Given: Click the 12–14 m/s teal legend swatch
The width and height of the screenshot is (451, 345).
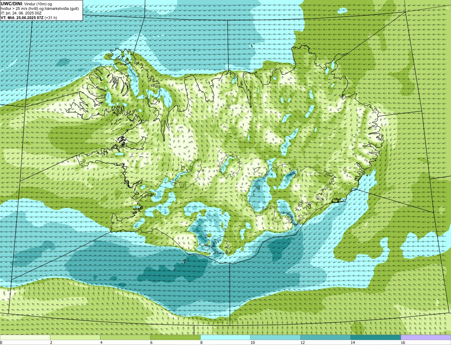Looking at the screenshot, I should [x=326, y=337].
